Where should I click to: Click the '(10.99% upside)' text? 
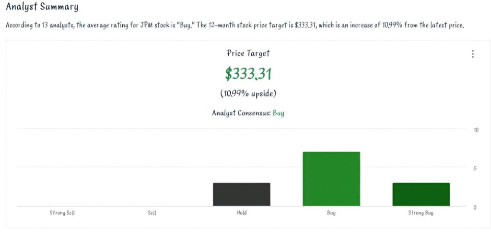[x=248, y=93]
